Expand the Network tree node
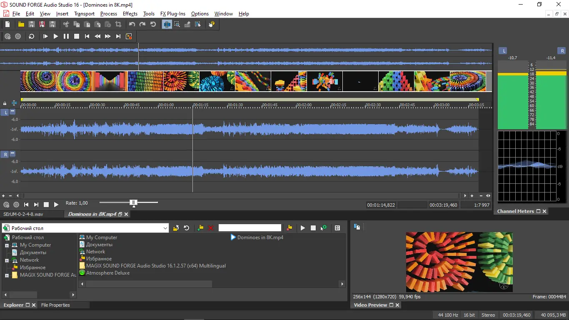This screenshot has height=320, width=569. pos(7,260)
